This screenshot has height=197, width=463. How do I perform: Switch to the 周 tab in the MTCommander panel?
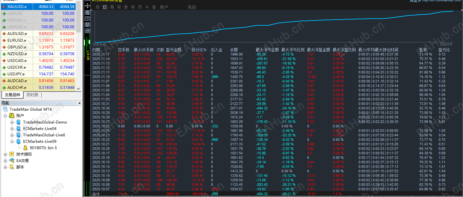click(x=112, y=7)
